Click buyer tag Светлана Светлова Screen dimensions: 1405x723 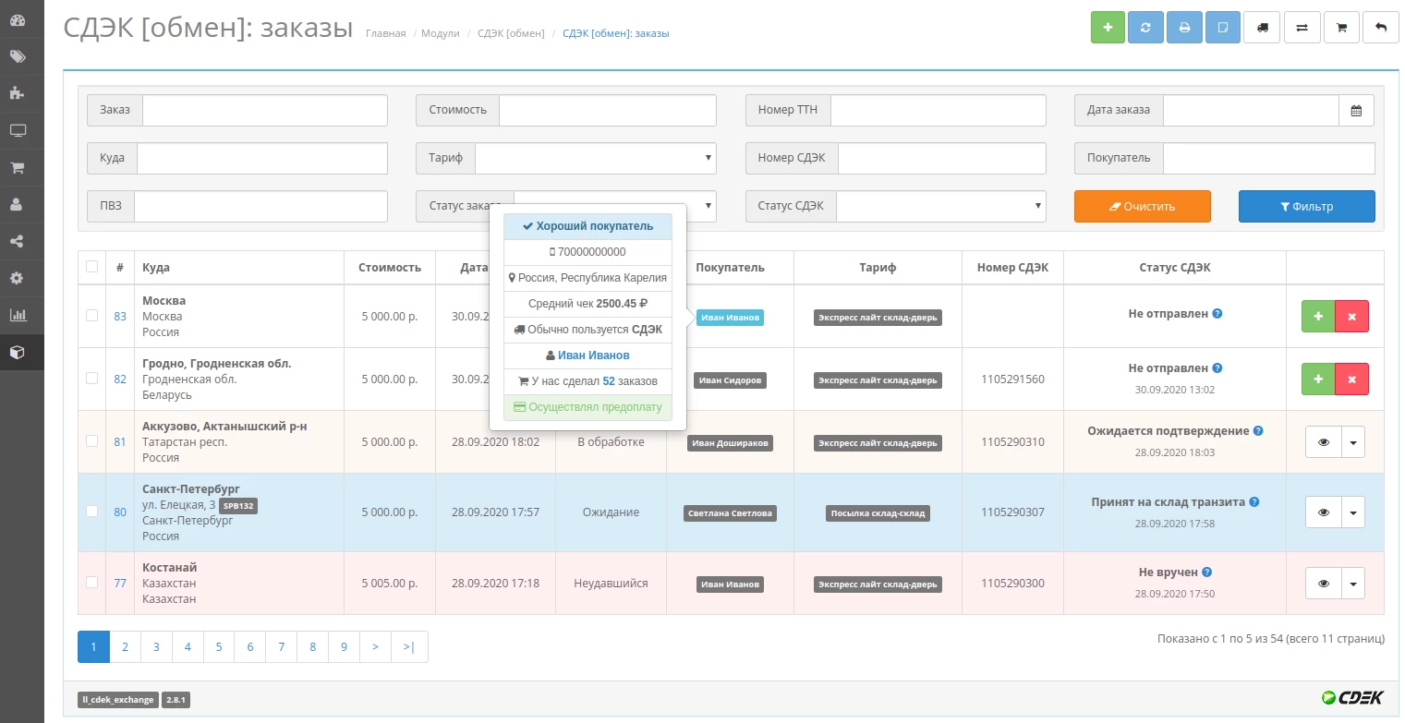[x=730, y=513]
